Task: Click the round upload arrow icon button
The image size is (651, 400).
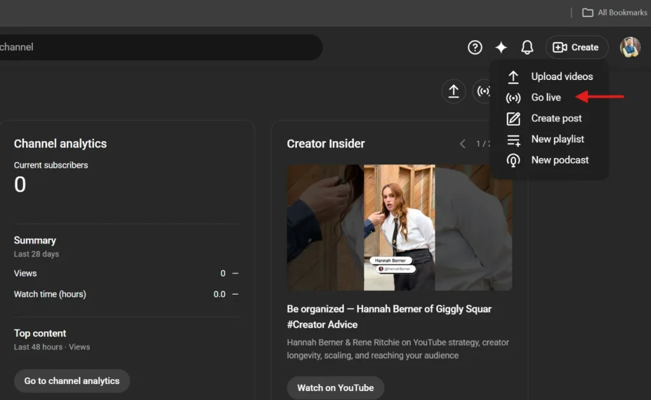Action: click(x=454, y=91)
